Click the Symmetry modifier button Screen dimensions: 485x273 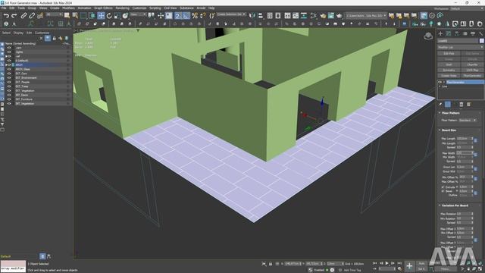click(x=449, y=71)
